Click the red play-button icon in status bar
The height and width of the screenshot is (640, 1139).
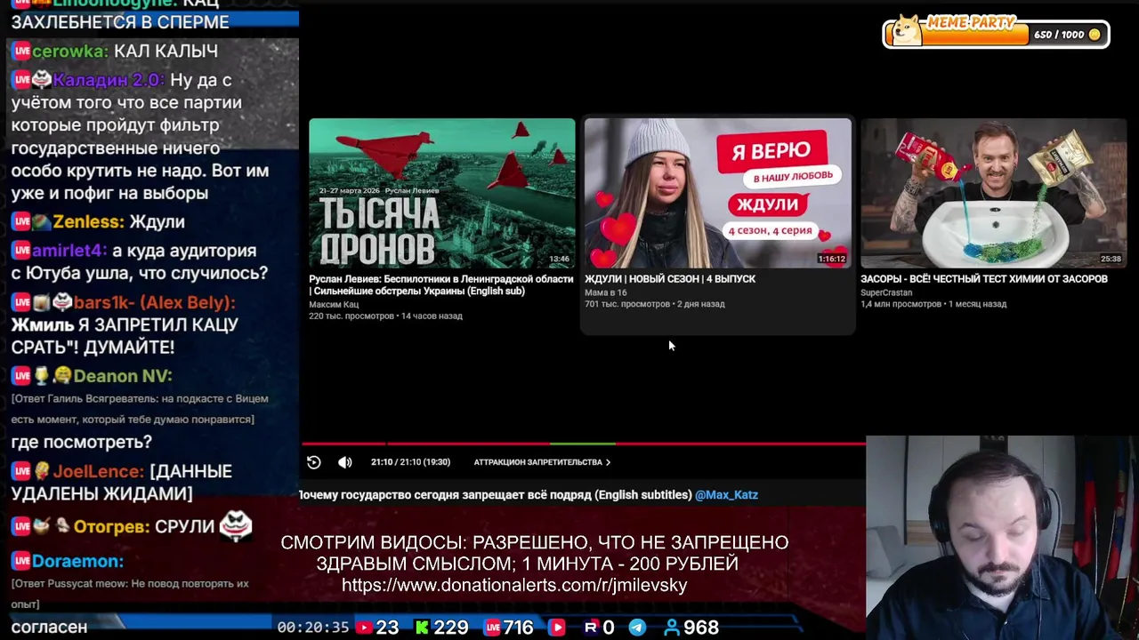pyautogui.click(x=557, y=628)
